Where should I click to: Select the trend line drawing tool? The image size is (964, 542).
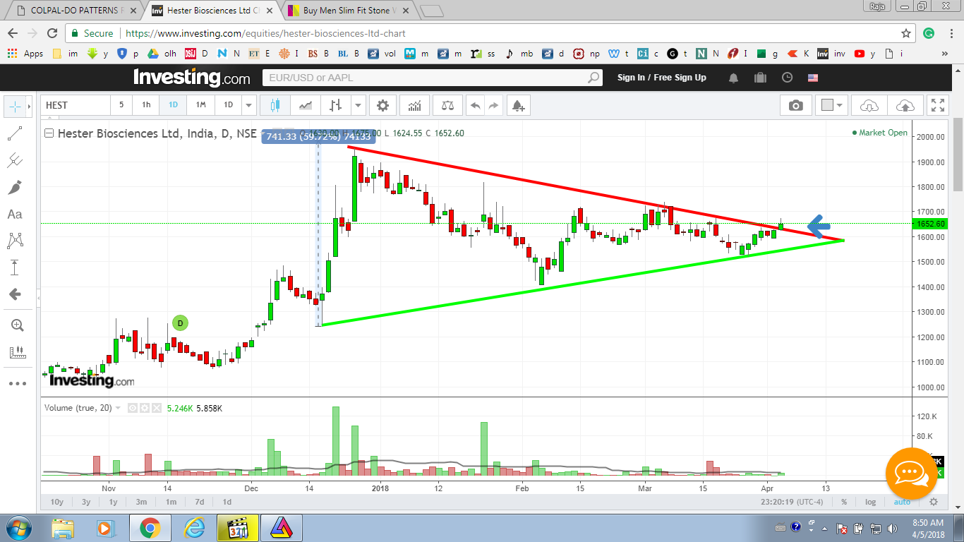pos(15,133)
